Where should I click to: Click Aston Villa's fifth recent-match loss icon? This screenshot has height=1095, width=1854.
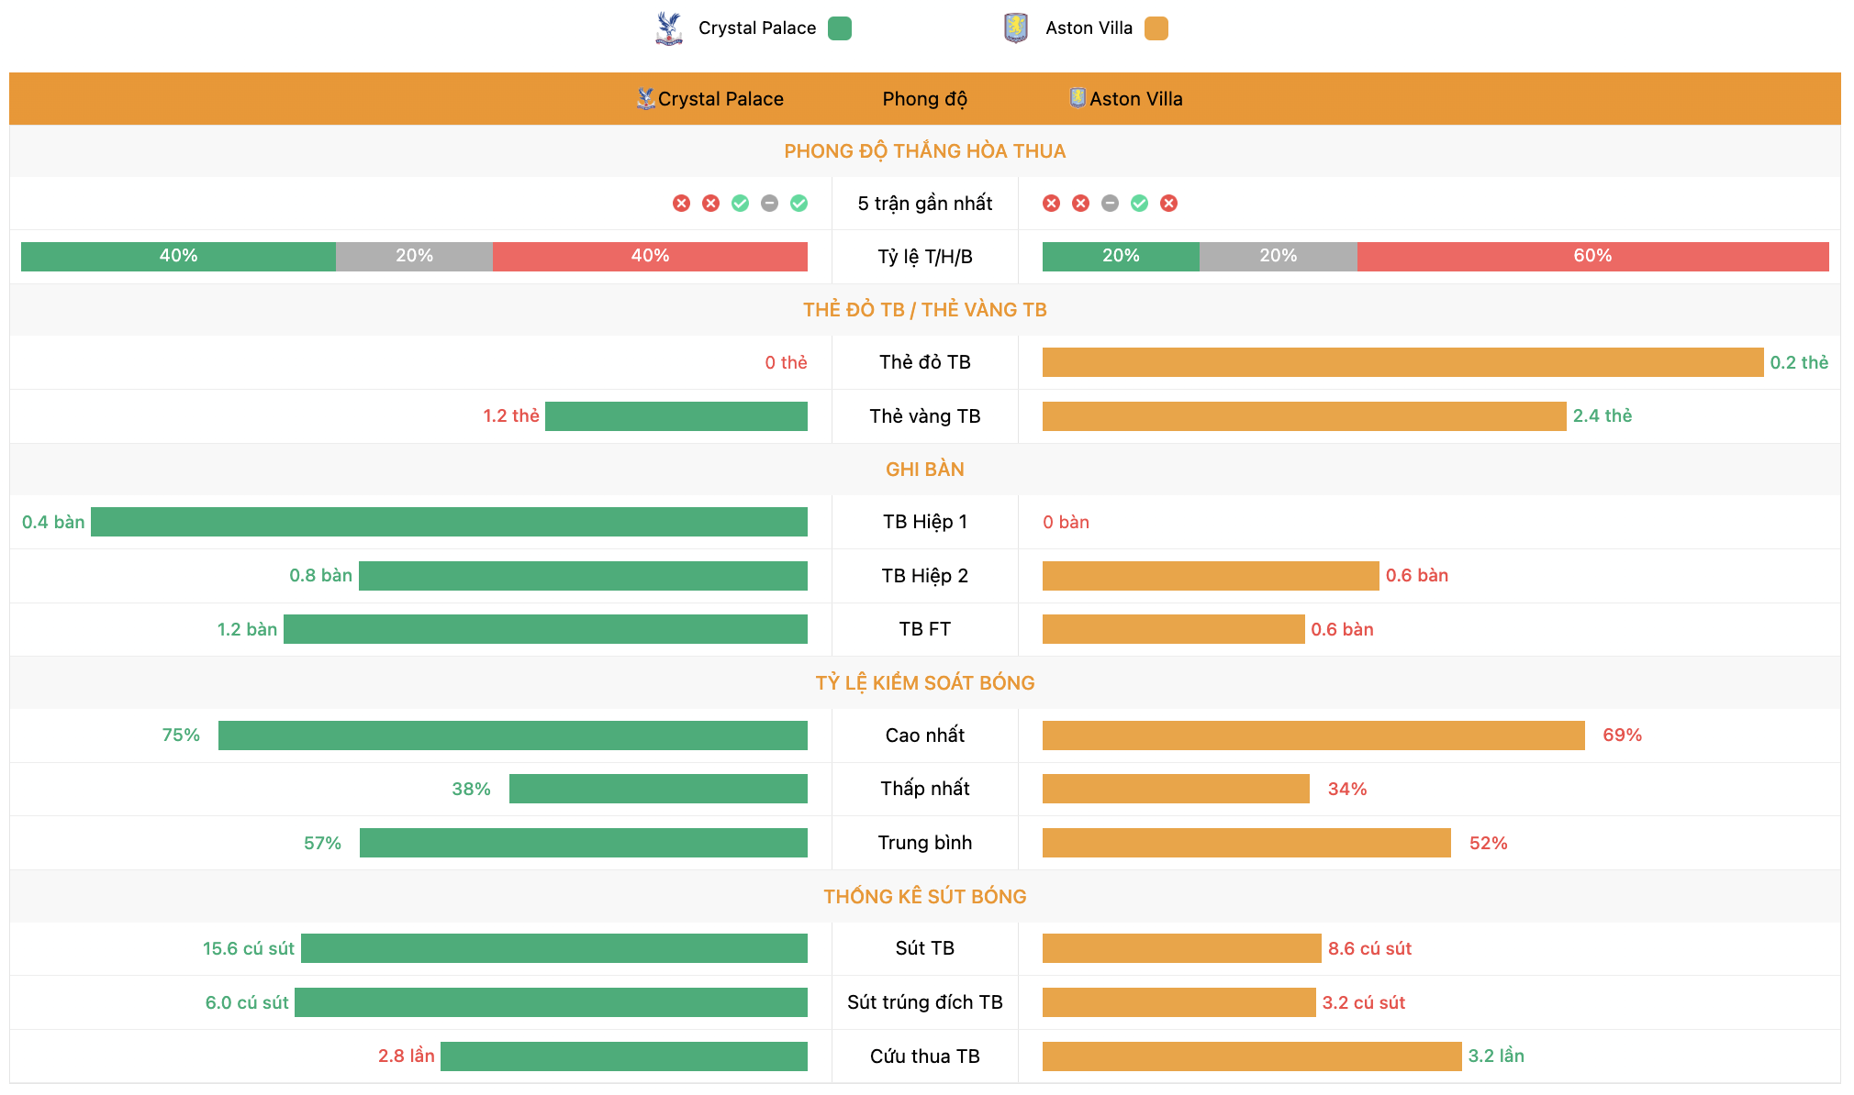pos(1168,204)
